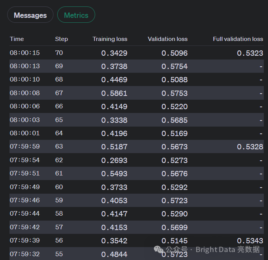Select step 59 cell

pos(59,200)
